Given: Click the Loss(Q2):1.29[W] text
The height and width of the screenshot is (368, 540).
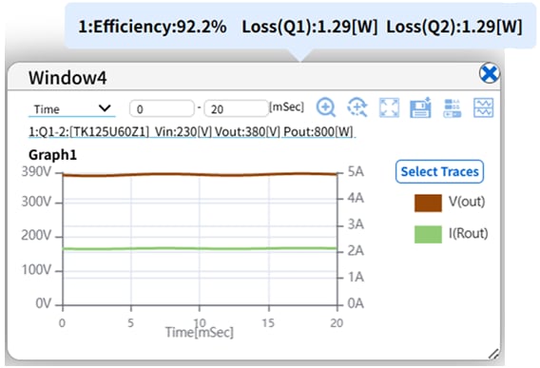Looking at the screenshot, I should (x=454, y=27).
